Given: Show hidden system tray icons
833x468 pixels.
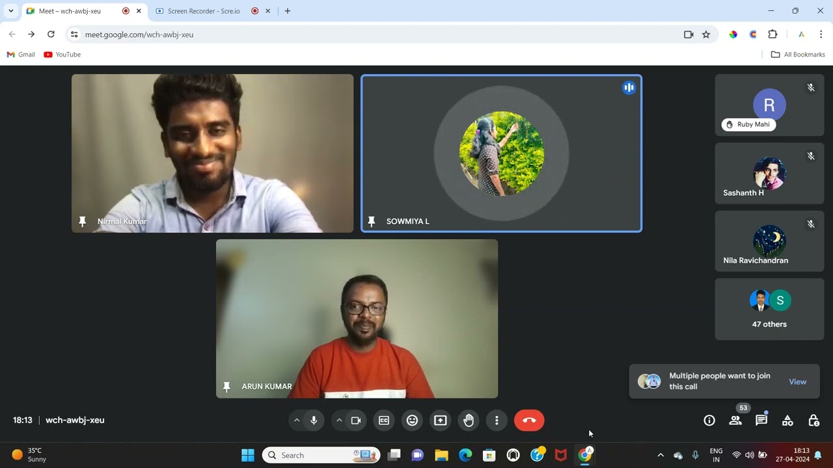Looking at the screenshot, I should click(x=661, y=455).
